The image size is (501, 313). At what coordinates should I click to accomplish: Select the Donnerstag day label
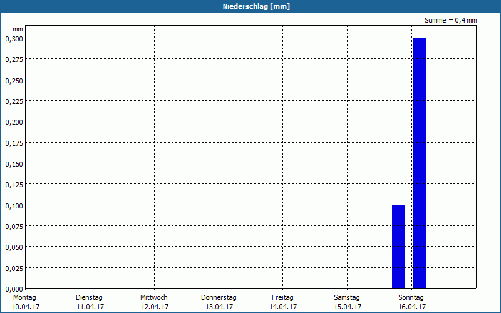tap(219, 298)
